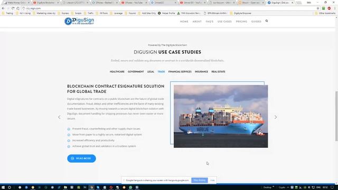
Task: Switch to the Make Money Online browser tab
Action: point(16,3)
